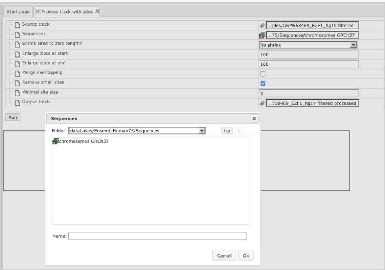Click the Enlarge sites at start value field
Image resolution: width=385 pixels, height=270 pixels.
pyautogui.click(x=309, y=55)
